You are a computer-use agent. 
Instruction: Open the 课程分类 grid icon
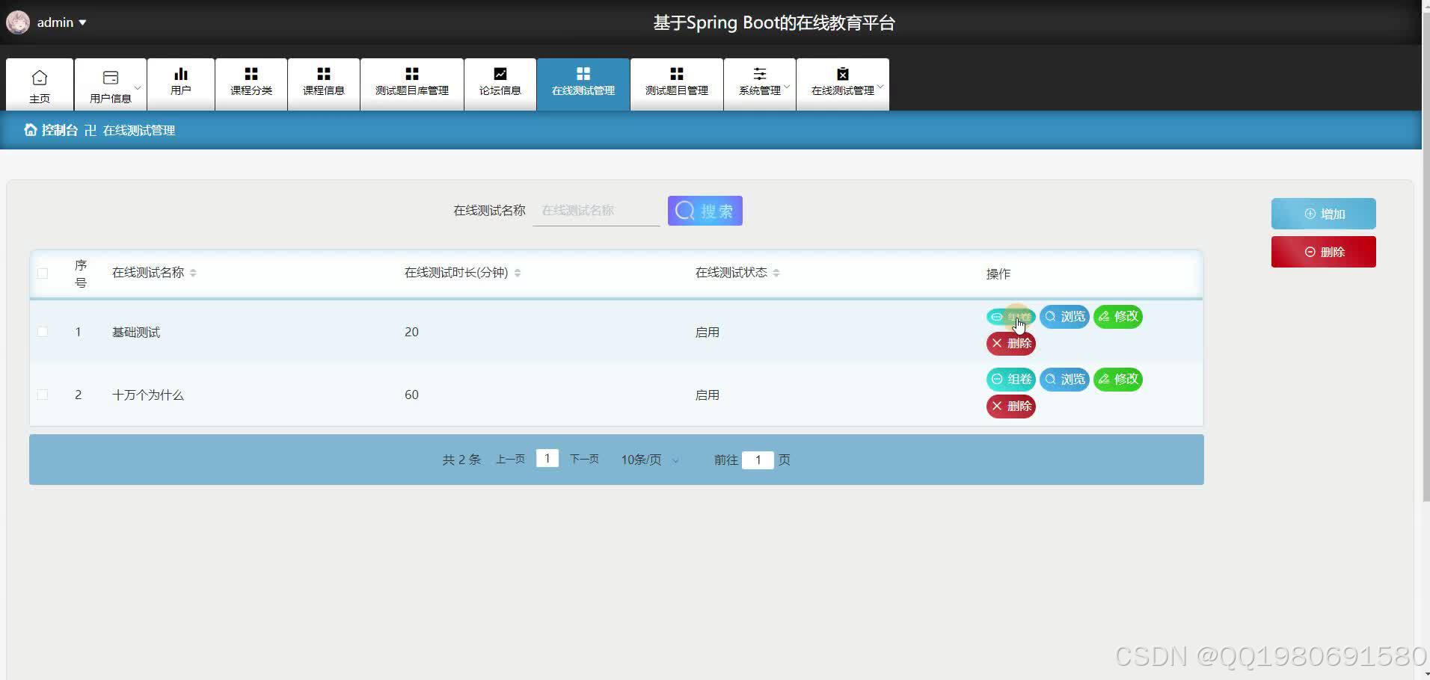251,73
